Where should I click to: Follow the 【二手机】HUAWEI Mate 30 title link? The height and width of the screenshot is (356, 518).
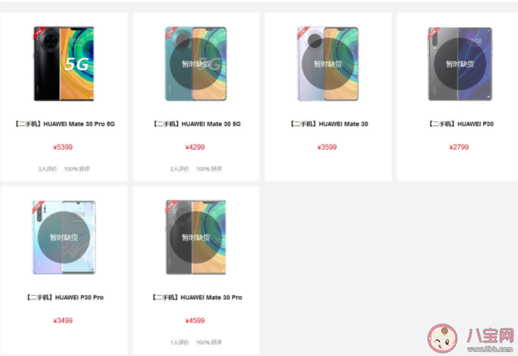point(329,124)
